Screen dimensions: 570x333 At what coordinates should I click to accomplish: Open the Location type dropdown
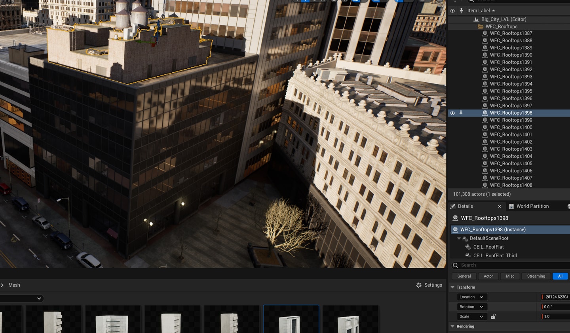coord(472,297)
